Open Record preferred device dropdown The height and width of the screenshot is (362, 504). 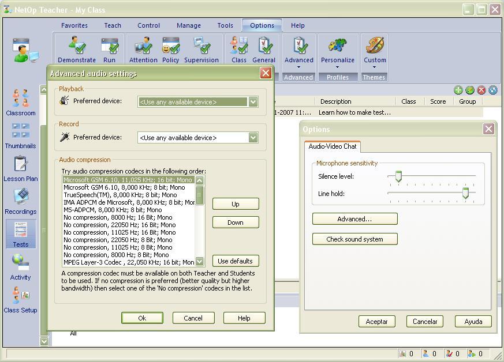tap(253, 138)
